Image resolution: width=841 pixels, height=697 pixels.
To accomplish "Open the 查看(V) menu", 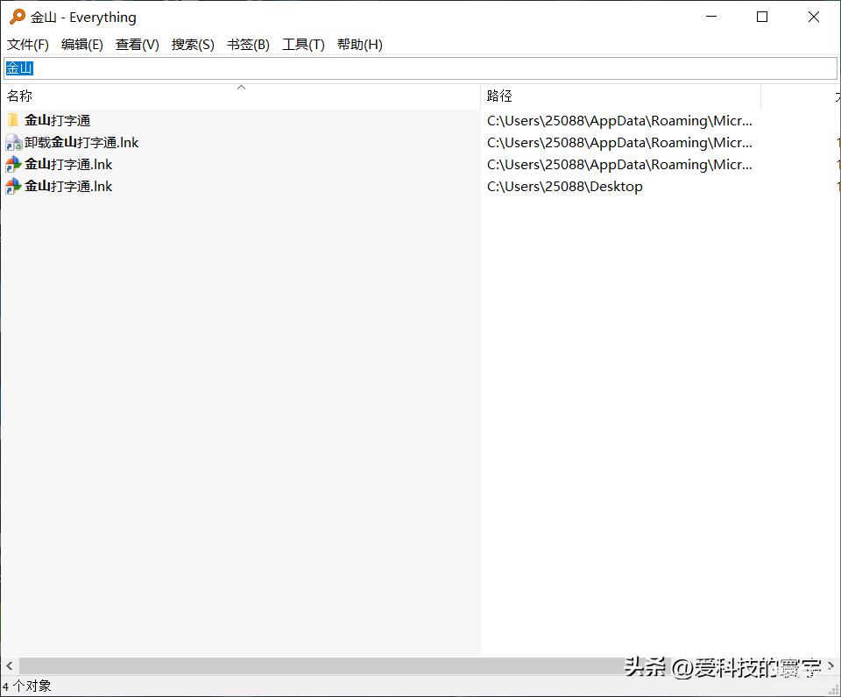I will [138, 45].
